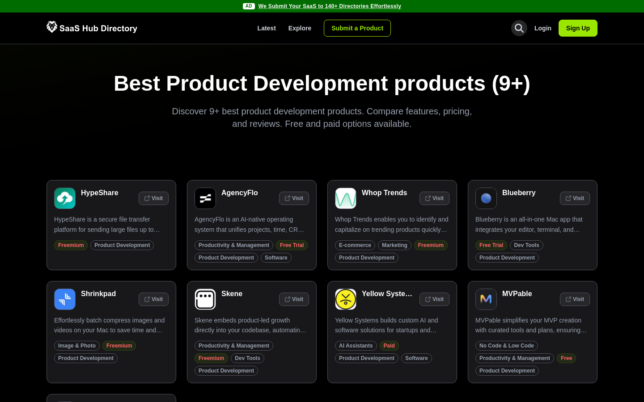Visit the Yellow Systems website

tap(434, 299)
